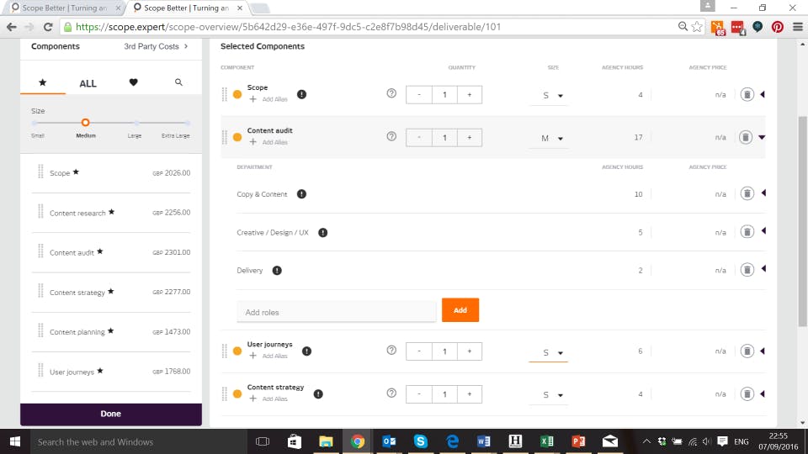808x454 pixels.
Task: Show help for Scope component
Action: (x=391, y=93)
